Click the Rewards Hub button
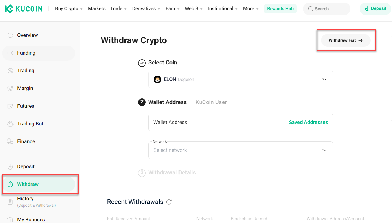The width and height of the screenshot is (392, 223). click(x=280, y=9)
